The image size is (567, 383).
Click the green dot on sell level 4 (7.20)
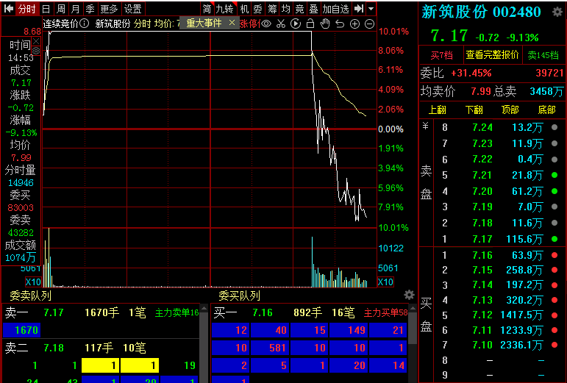pyautogui.click(x=554, y=191)
